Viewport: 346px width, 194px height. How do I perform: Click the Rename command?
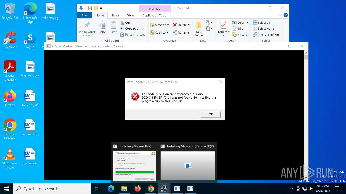[181, 33]
